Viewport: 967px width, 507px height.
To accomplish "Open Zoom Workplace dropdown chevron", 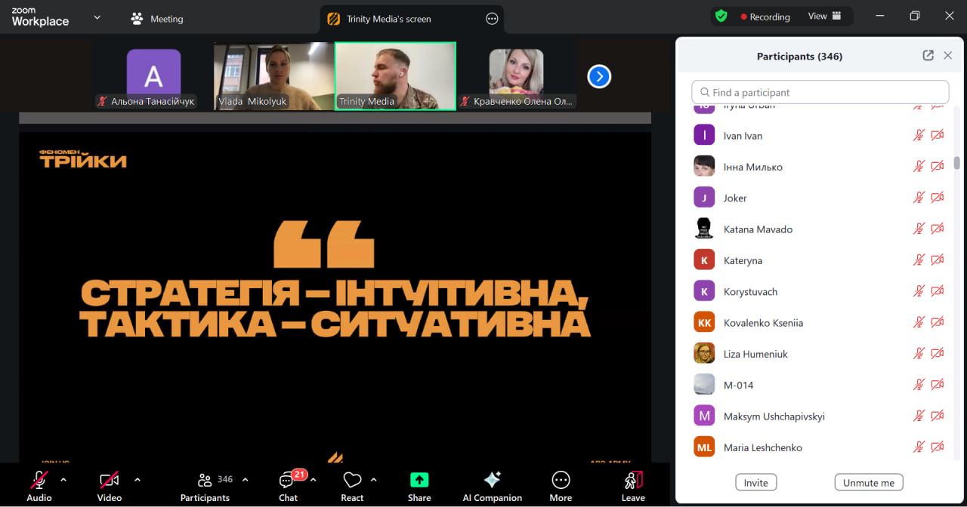I will pos(97,17).
